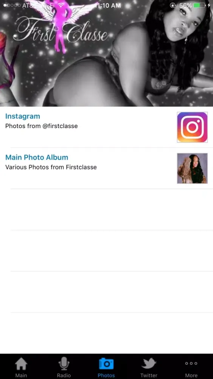Tap the More three-dots icon

tap(191, 363)
